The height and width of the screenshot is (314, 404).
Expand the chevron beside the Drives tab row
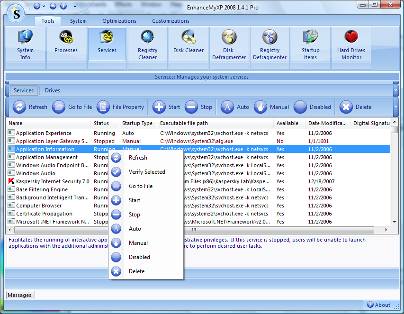(x=395, y=90)
